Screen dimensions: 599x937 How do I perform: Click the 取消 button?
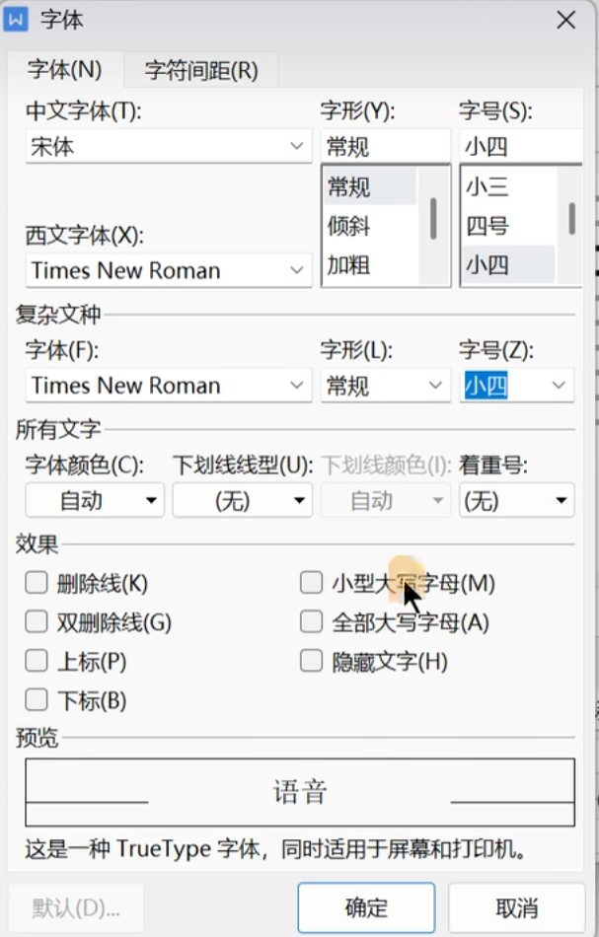(x=517, y=907)
